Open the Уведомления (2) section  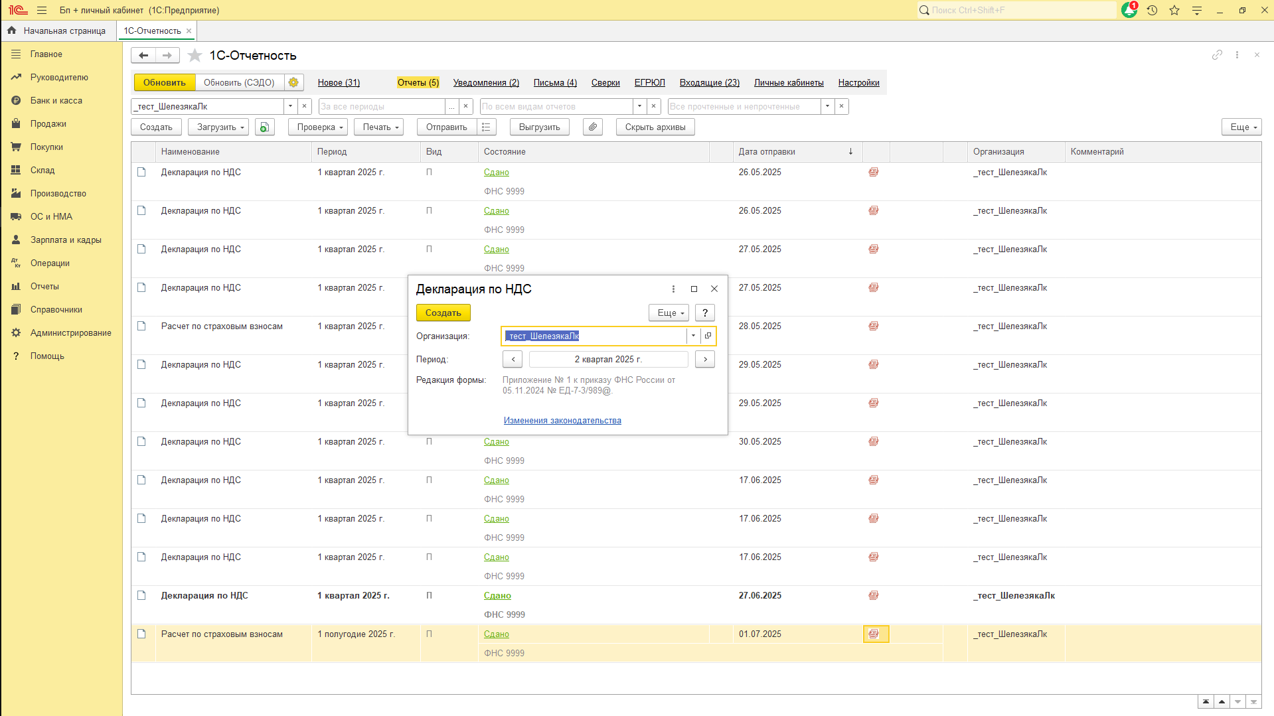point(486,82)
